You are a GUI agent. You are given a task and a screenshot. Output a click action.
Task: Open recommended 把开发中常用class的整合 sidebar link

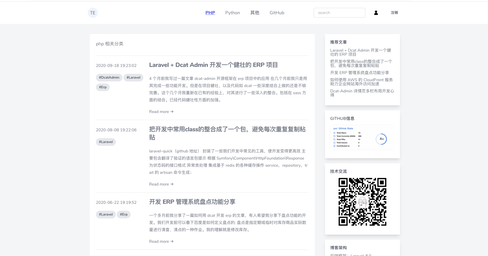click(x=361, y=63)
